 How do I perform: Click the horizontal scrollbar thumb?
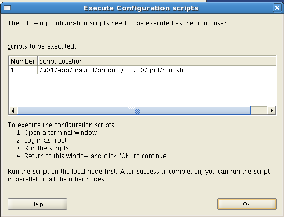pos(134,111)
